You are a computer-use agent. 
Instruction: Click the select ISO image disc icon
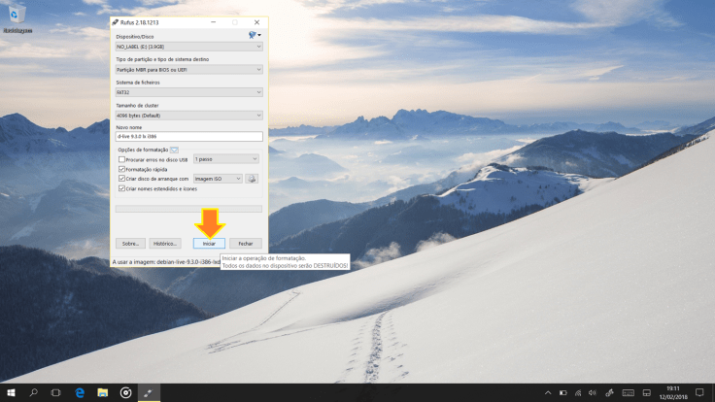252,179
